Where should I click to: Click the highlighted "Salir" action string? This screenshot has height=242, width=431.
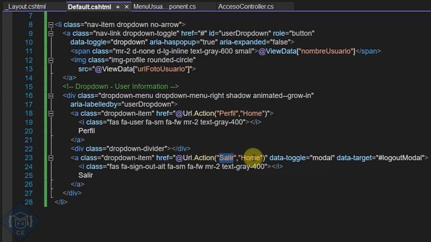[x=226, y=158]
